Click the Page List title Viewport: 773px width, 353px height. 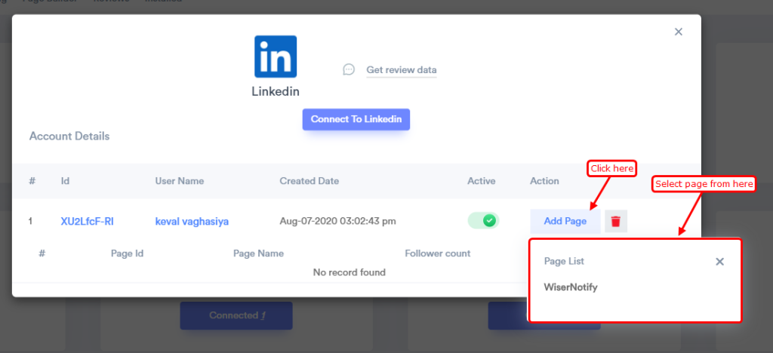pyautogui.click(x=564, y=262)
